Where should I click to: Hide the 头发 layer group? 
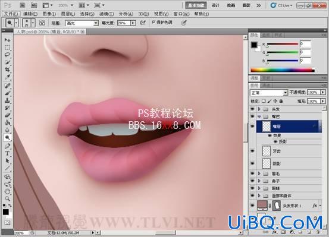click(252, 109)
